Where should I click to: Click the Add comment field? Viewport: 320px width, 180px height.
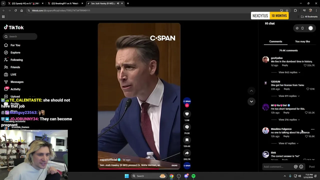(x=277, y=167)
